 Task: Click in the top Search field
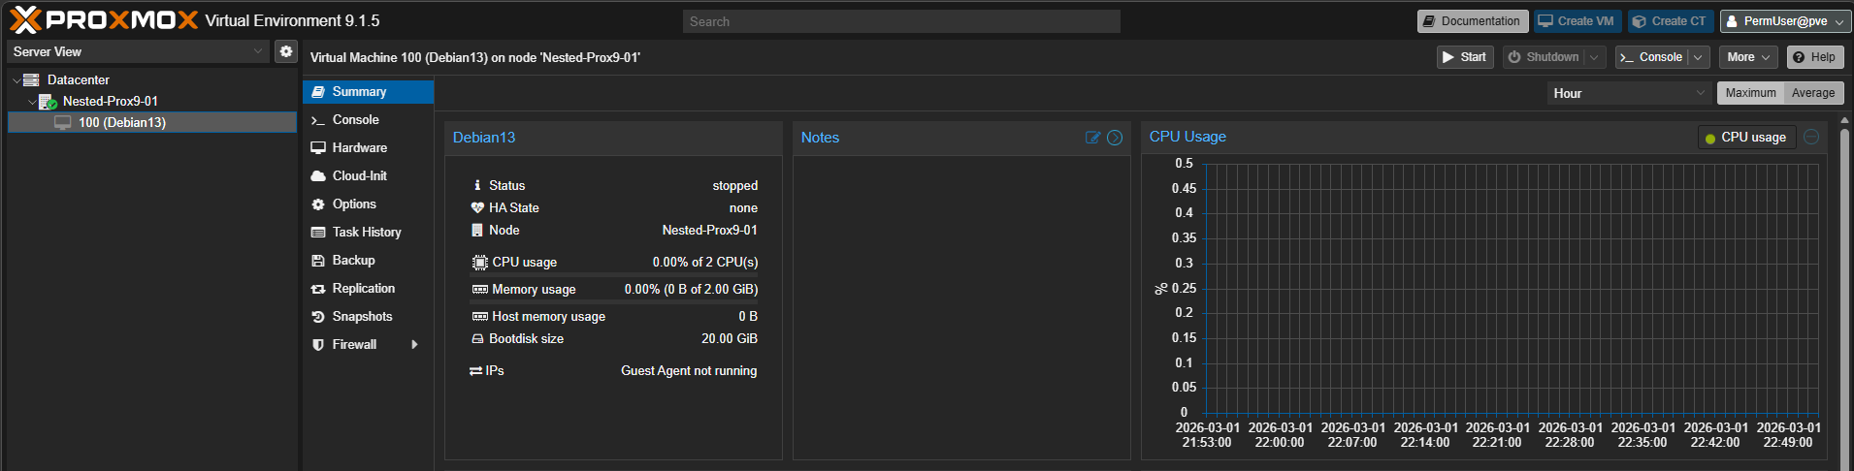click(x=901, y=21)
